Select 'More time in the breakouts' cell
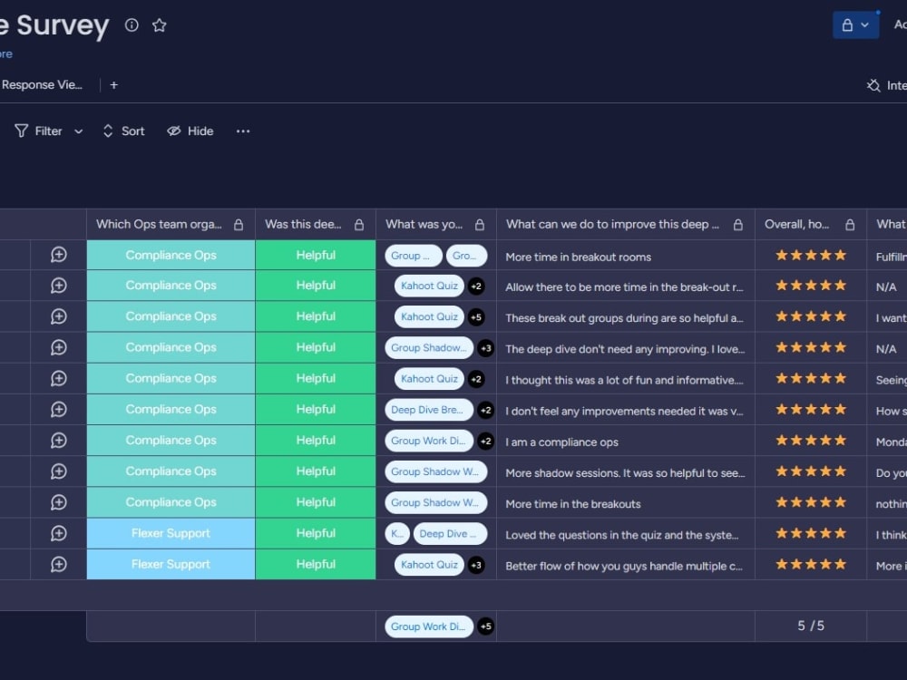This screenshot has height=680, width=907. (626, 502)
